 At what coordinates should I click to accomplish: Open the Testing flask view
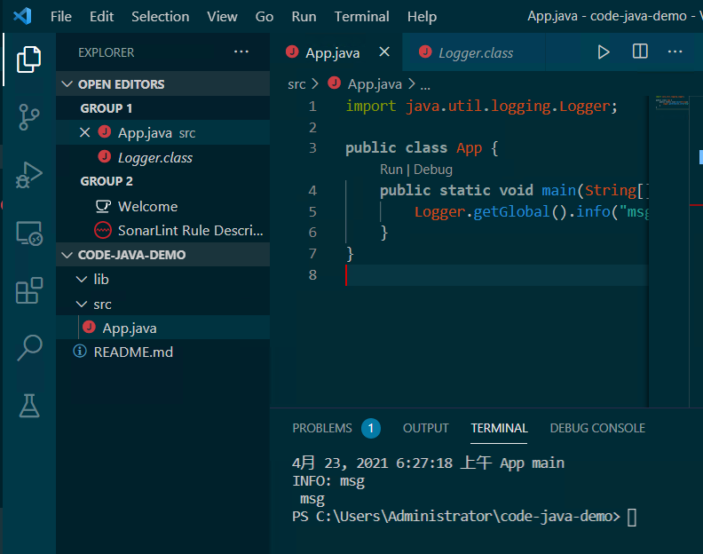28,406
